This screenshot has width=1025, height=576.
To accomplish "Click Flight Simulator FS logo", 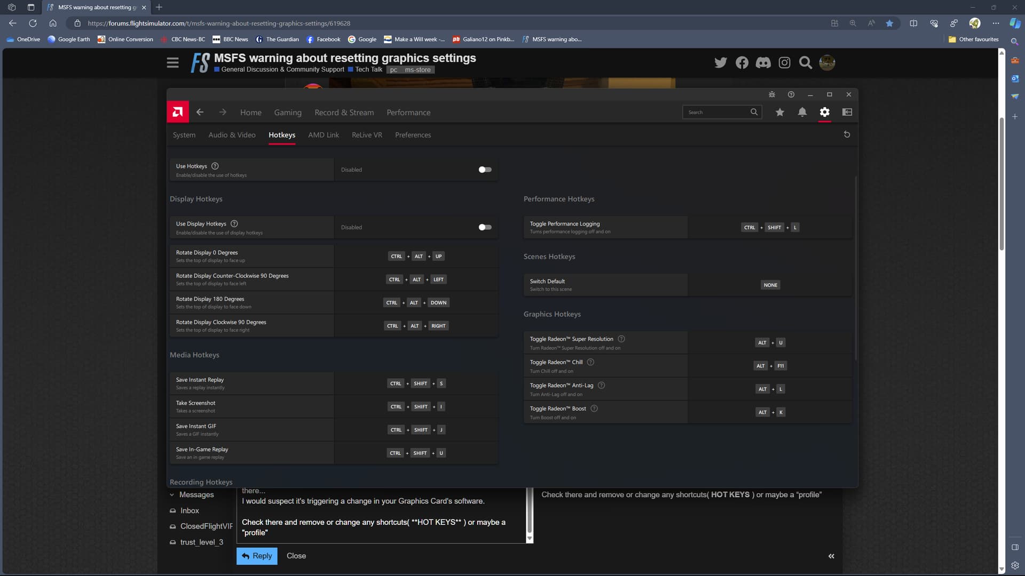I will [x=200, y=62].
